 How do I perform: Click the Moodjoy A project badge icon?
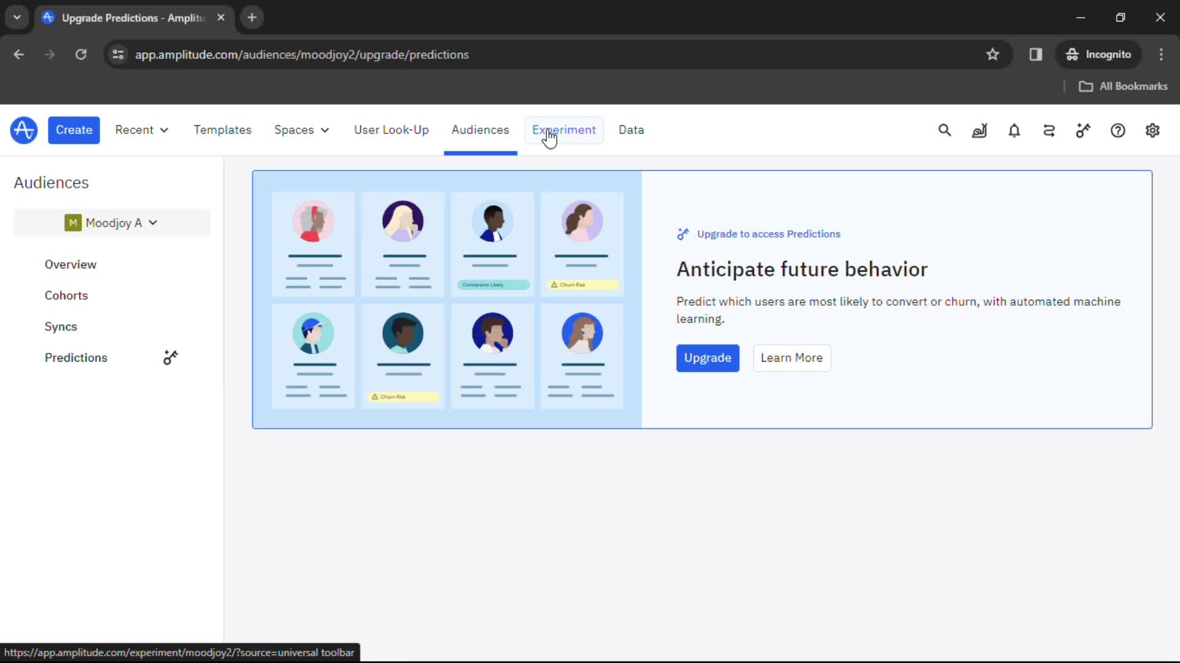pyautogui.click(x=73, y=223)
